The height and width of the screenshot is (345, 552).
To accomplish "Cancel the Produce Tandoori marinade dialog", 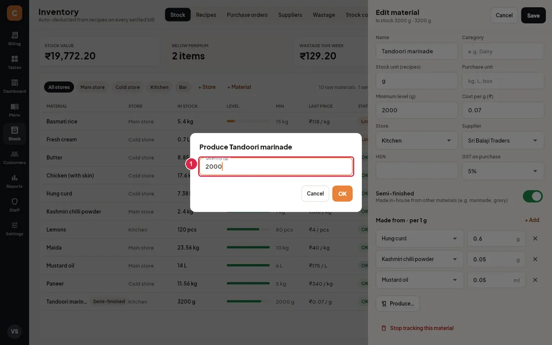I will coord(315,194).
